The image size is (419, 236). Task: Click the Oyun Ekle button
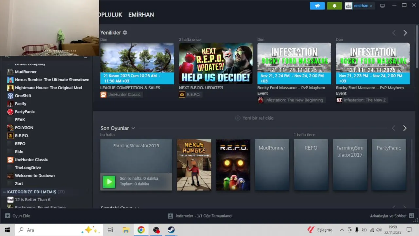(18, 216)
